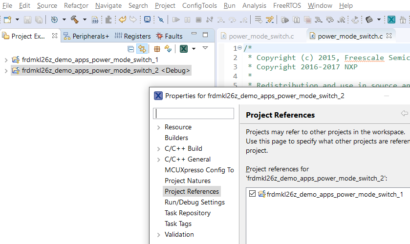Viewport: 410px width, 244px height.
Task: Click the Terminate all debug sessions icon
Action: [x=307, y=20]
